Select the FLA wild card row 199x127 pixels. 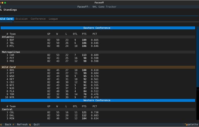click(x=98, y=91)
